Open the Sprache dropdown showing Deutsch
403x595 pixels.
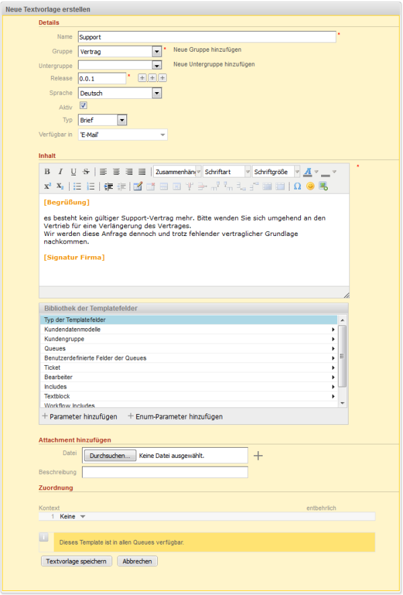(120, 93)
